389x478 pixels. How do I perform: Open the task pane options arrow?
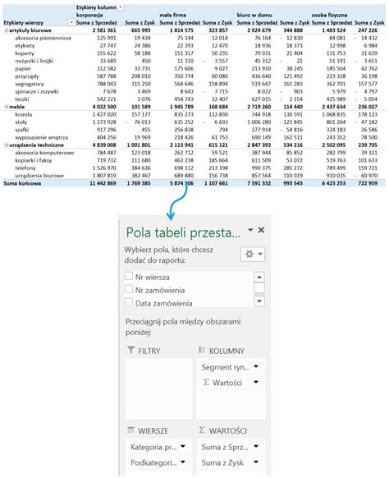coord(250,230)
